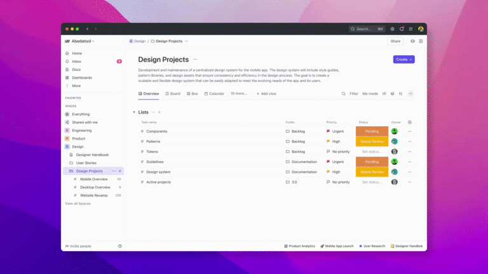Open the Create dropdown button
This screenshot has width=488, height=274.
(403, 60)
